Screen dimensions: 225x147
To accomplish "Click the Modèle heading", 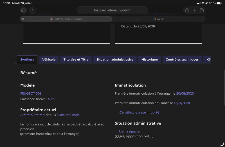I will click(x=27, y=85).
